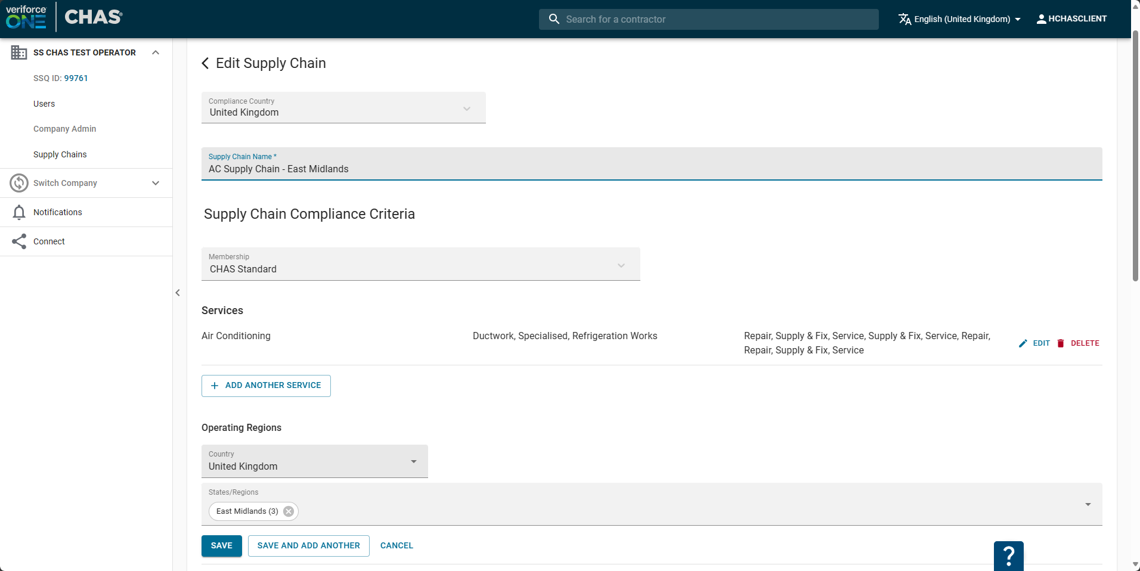Expand the operating regions Country dropdown
The height and width of the screenshot is (571, 1140).
point(314,461)
